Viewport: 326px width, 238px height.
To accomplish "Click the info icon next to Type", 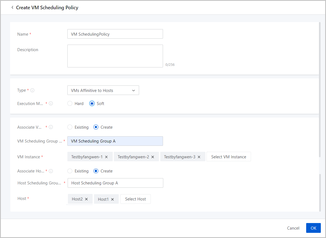I will [x=32, y=90].
